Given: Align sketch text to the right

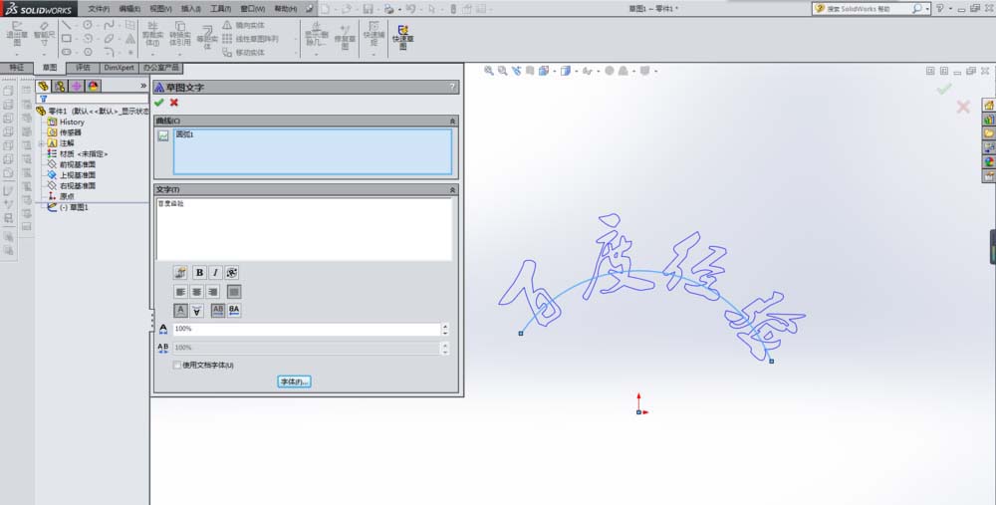Looking at the screenshot, I should click(213, 292).
